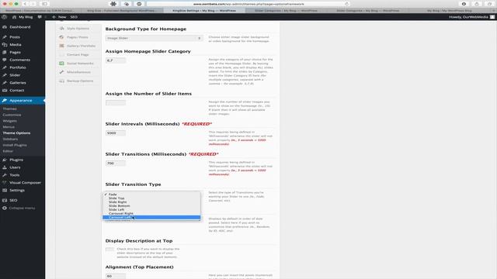Choose Fade transition option
The image size is (497, 279).
151,195
